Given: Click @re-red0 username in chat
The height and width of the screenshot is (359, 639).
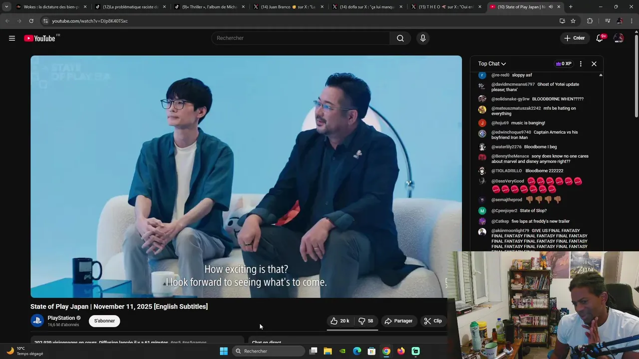Looking at the screenshot, I should click(500, 75).
